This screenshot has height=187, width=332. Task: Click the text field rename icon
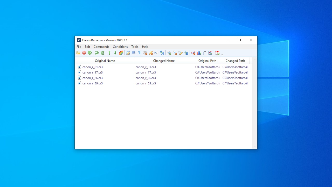pyautogui.click(x=156, y=53)
